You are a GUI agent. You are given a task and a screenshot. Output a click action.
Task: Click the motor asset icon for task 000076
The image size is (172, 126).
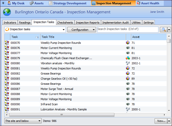(128, 48)
